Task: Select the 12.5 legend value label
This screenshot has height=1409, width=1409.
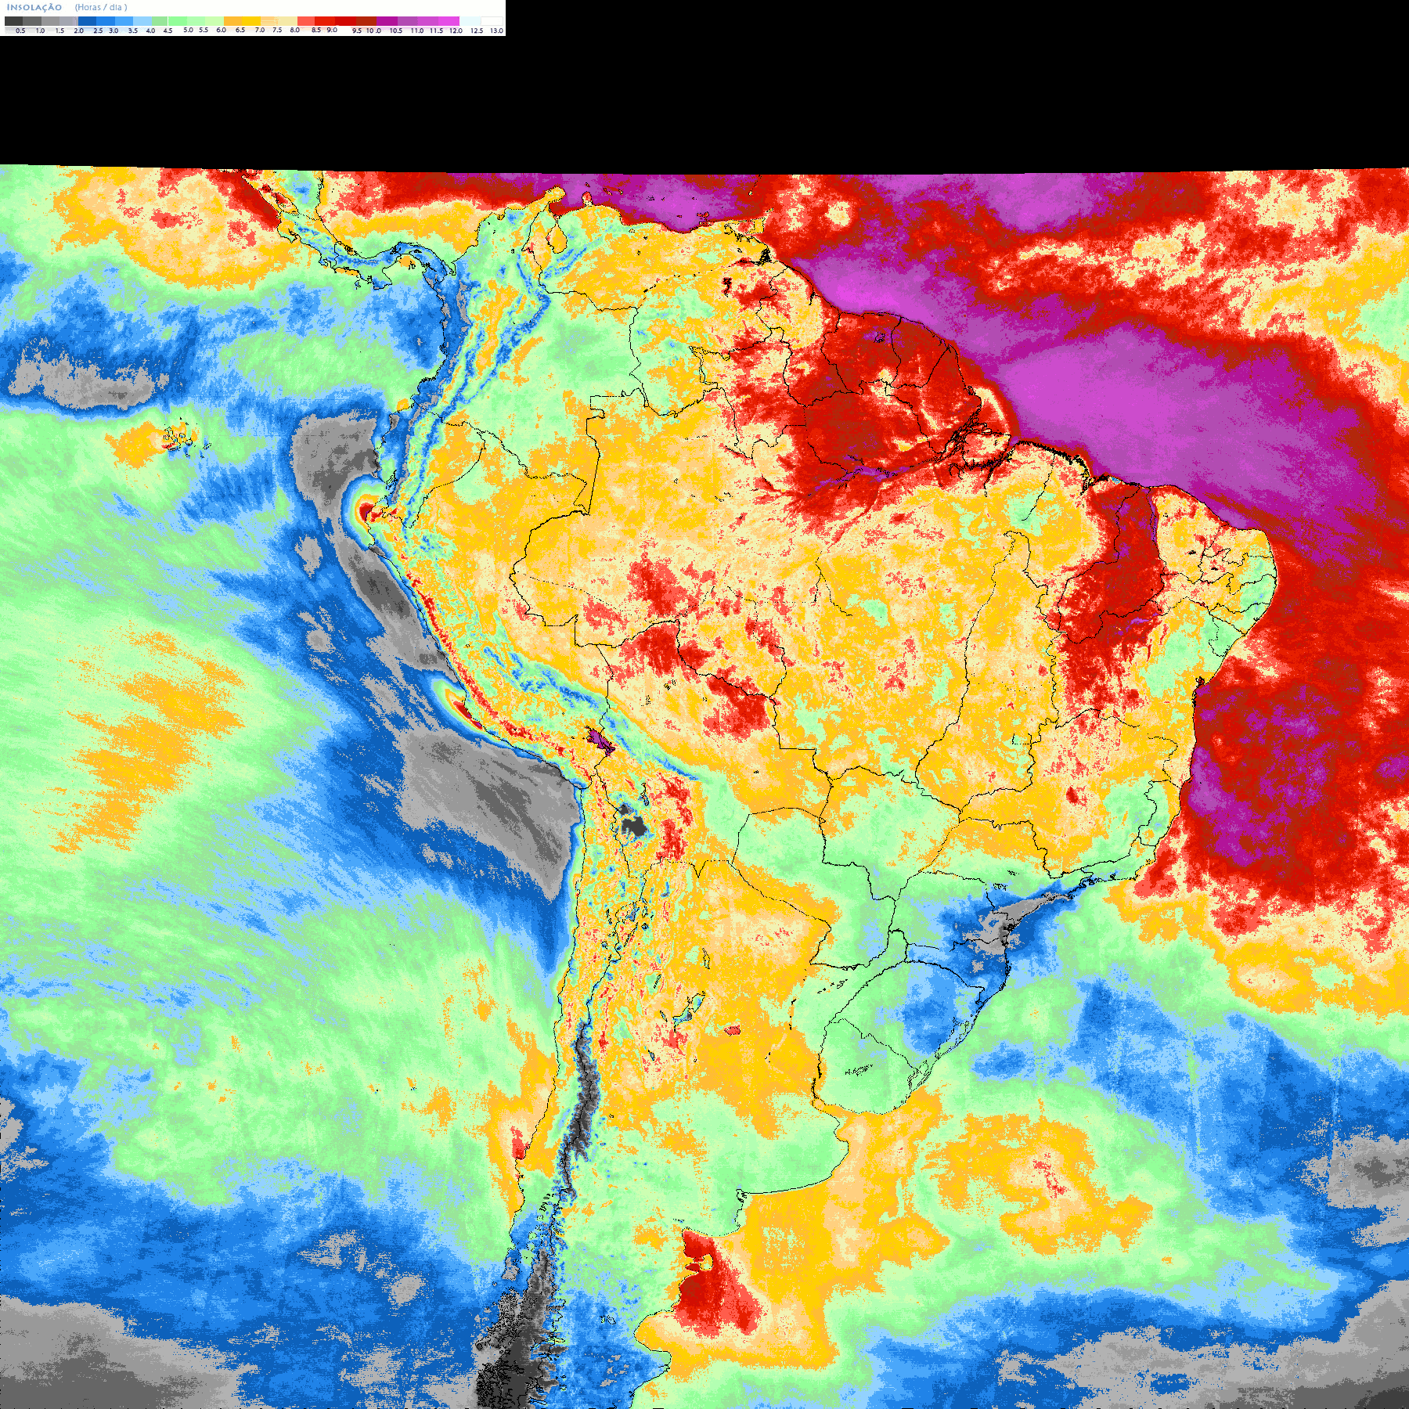Action: click(477, 31)
